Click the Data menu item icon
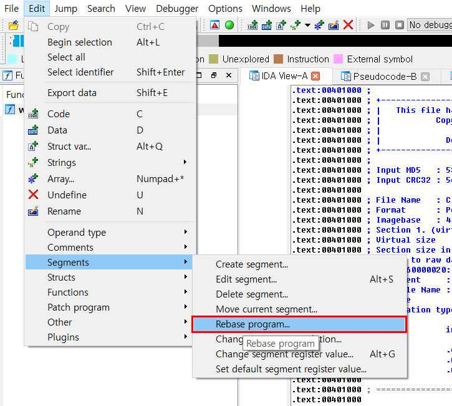 (33, 130)
